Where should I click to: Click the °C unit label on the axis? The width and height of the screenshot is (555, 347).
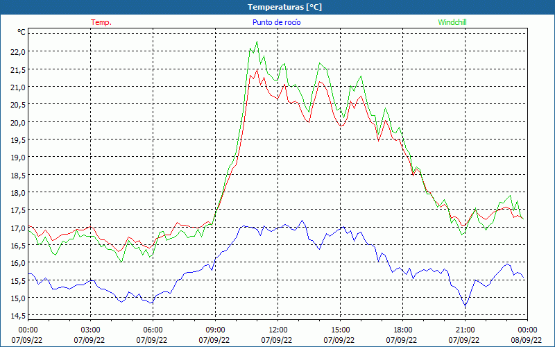pos(22,32)
